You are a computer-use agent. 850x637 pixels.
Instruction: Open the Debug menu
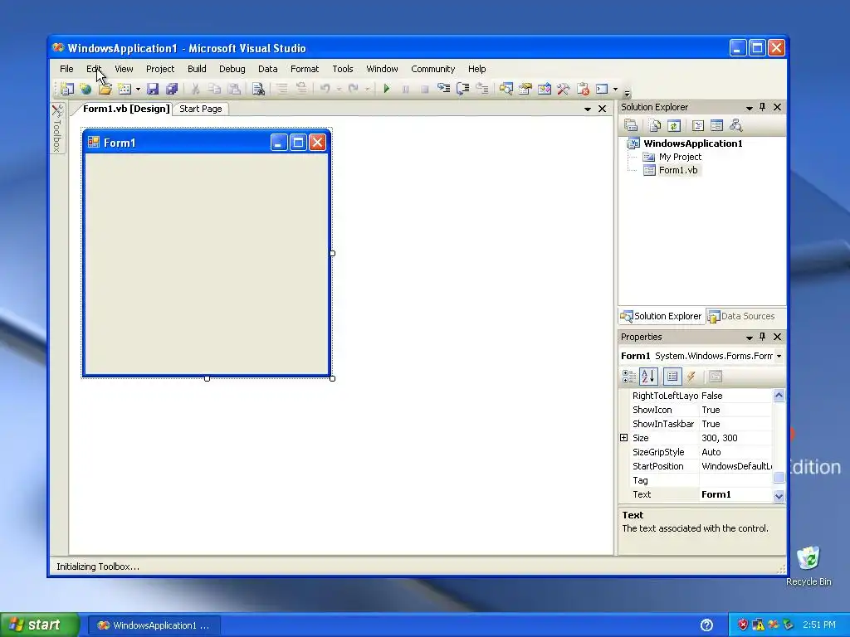pyautogui.click(x=232, y=69)
